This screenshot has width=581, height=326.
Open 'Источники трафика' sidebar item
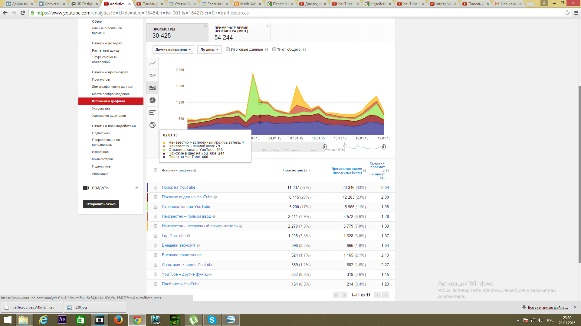(111, 101)
